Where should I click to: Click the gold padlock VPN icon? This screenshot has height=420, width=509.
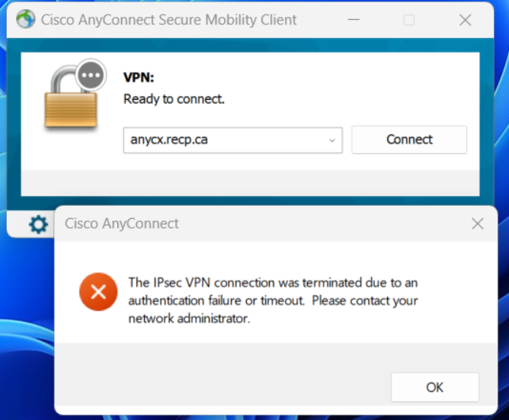click(x=70, y=98)
